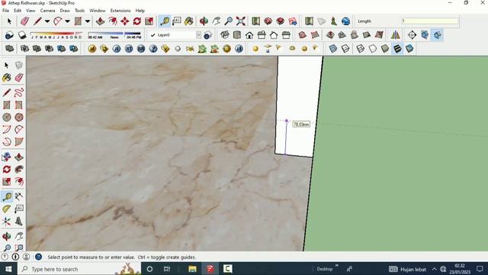
Task: Select the Offset tool in left toolbar
Action: point(18,182)
